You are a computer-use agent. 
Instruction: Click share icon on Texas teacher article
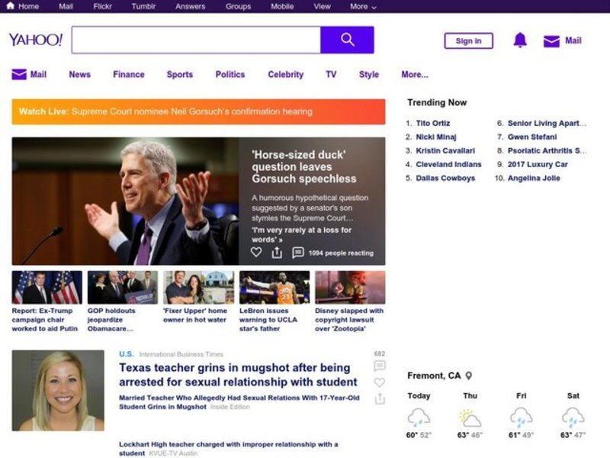pos(380,399)
